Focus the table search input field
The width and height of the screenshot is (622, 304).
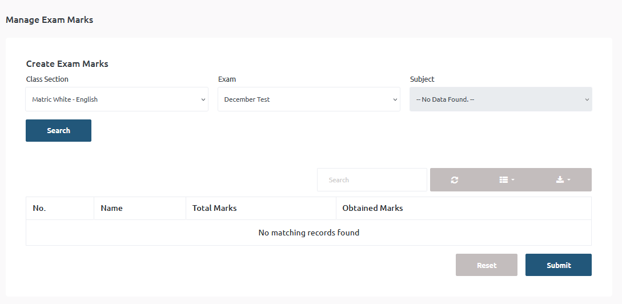[372, 180]
